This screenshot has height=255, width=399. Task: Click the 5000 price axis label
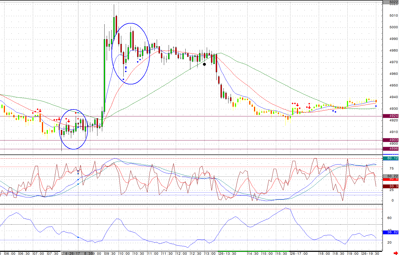click(394, 27)
